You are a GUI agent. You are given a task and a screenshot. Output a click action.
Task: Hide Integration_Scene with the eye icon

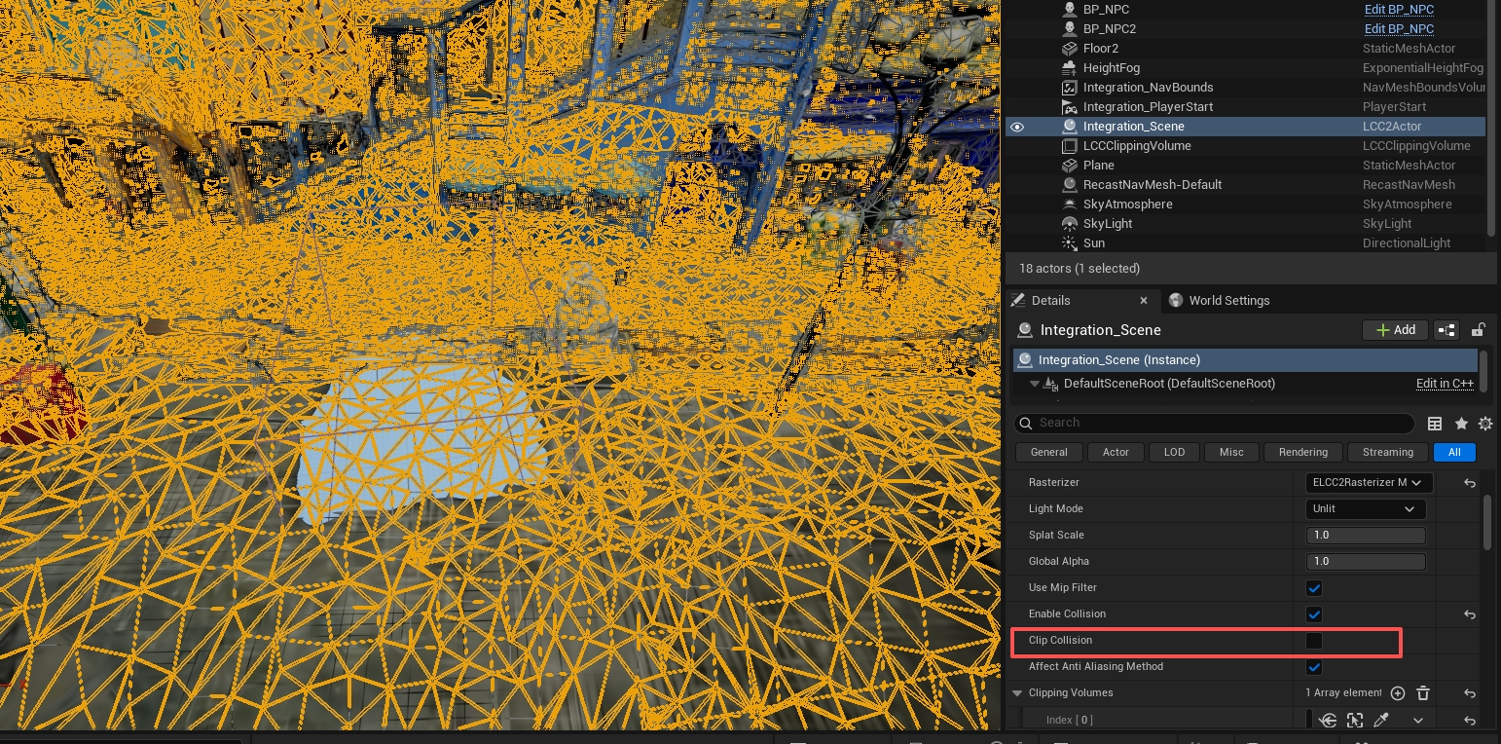pos(1016,127)
